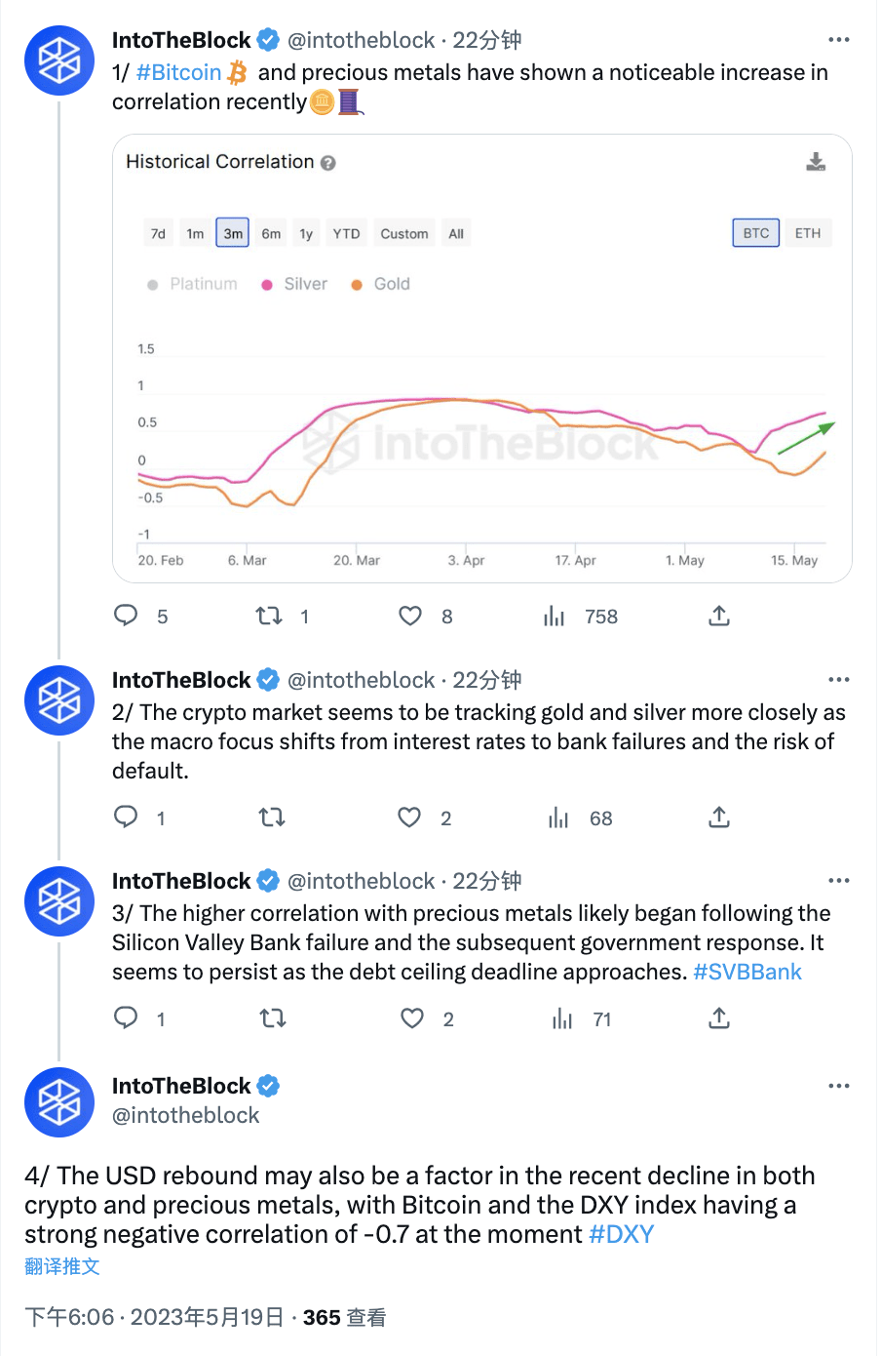Image resolution: width=881 pixels, height=1356 pixels.
Task: Click the share icon on the third tweet
Action: pos(718,1017)
